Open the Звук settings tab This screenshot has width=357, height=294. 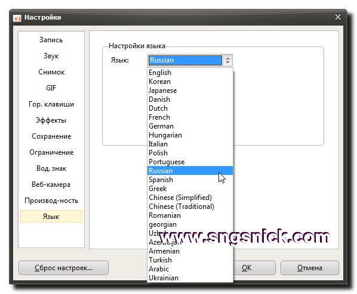pyautogui.click(x=51, y=56)
